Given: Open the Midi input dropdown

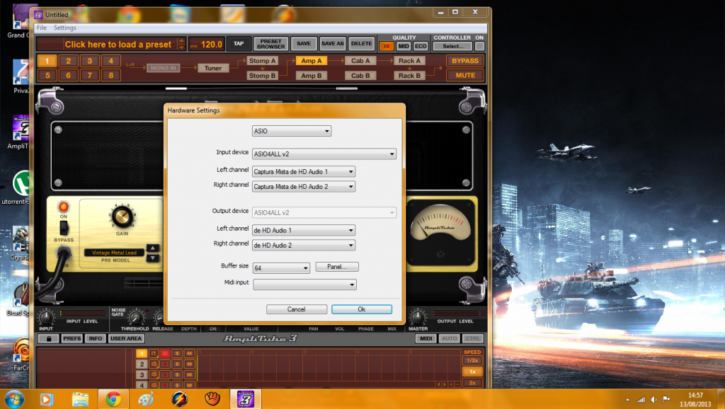Looking at the screenshot, I should 304,284.
